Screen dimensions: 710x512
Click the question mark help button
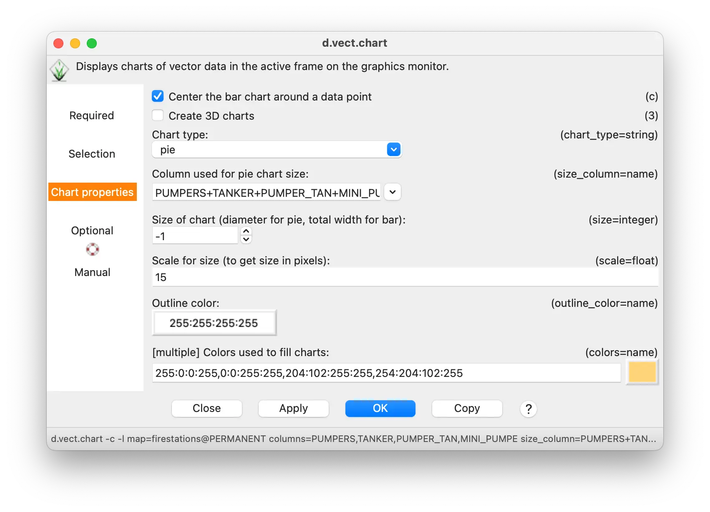tap(528, 409)
